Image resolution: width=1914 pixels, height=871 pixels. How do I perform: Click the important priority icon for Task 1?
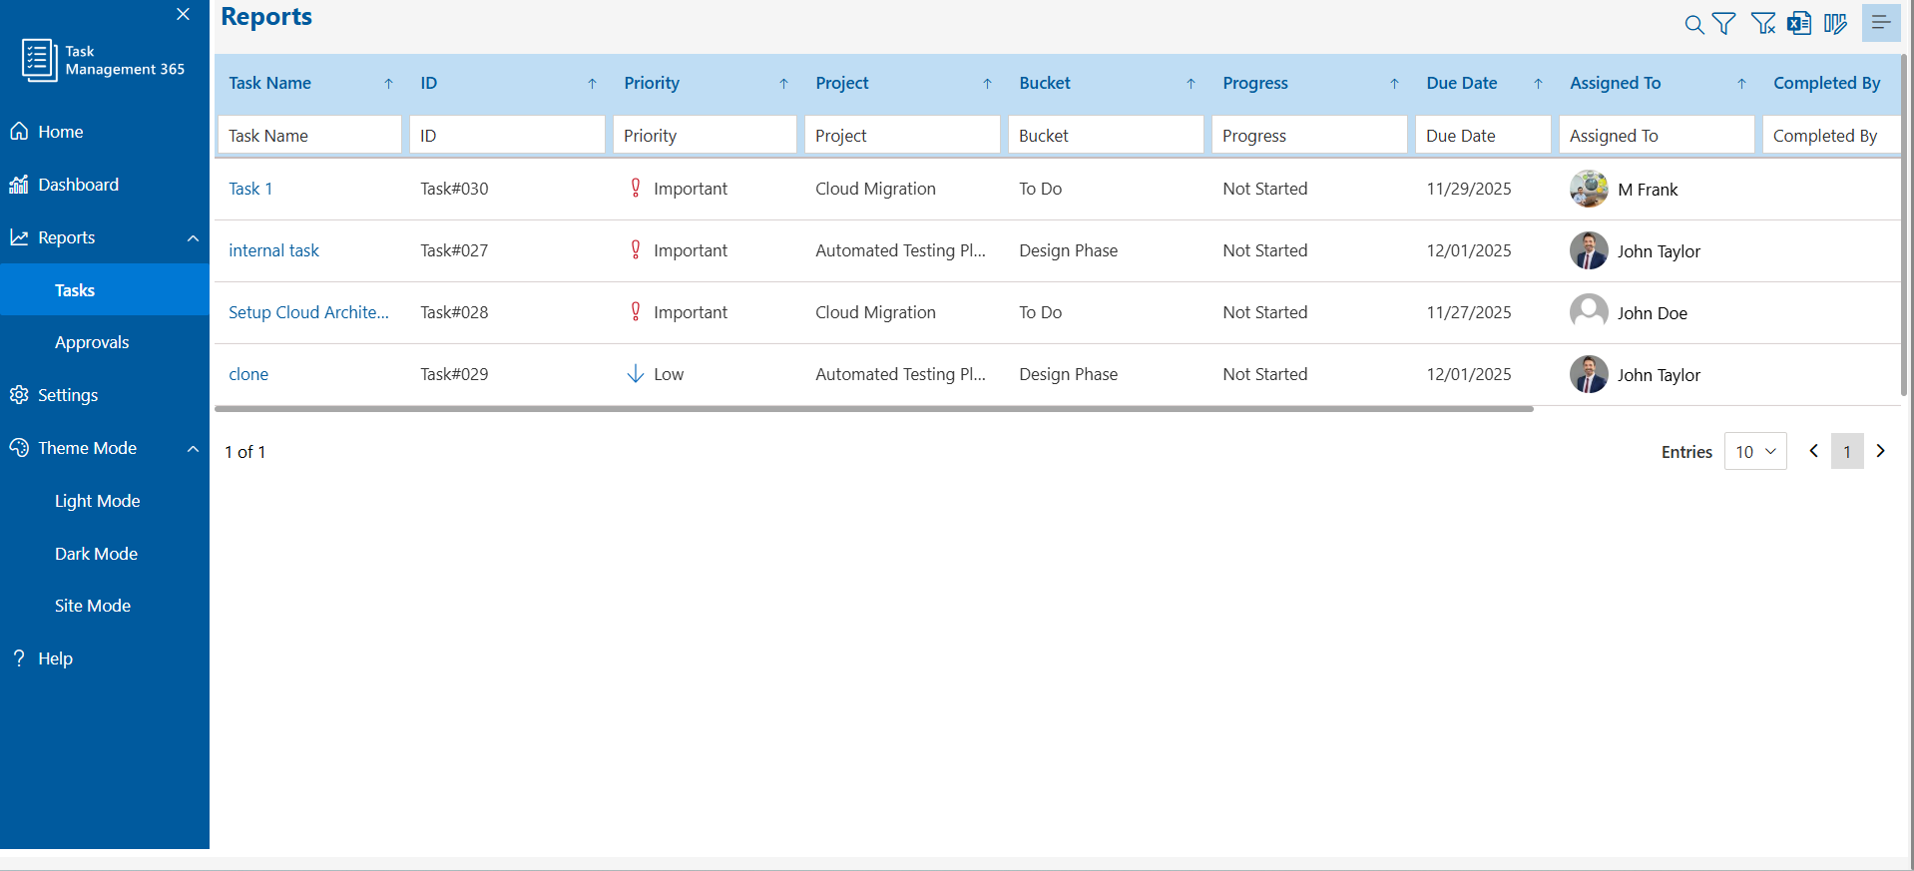tap(636, 188)
